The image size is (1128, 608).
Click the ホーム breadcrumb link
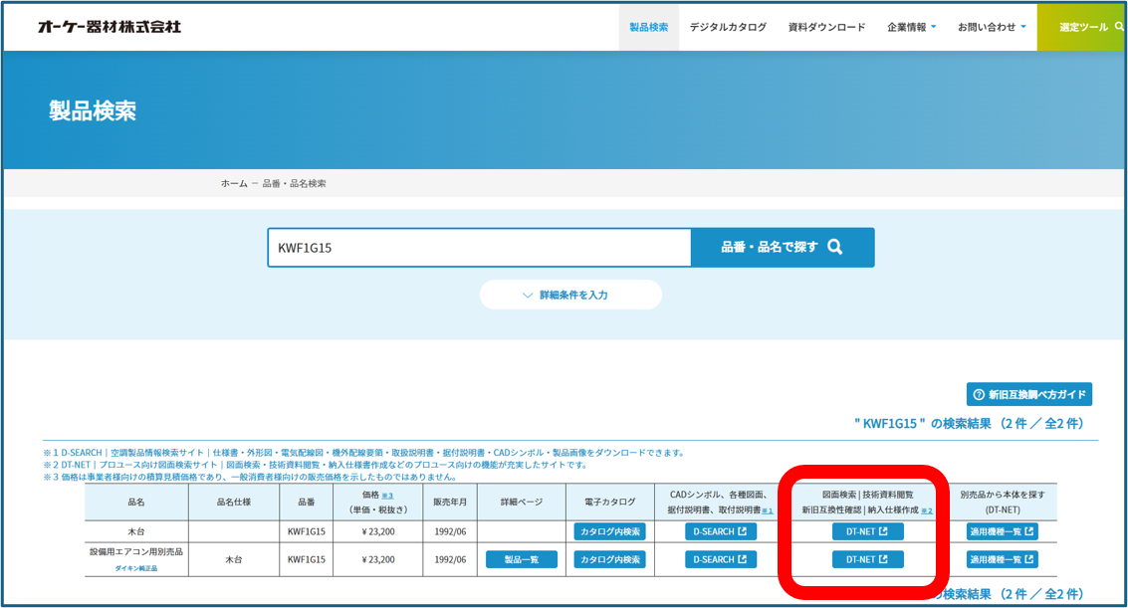click(234, 183)
